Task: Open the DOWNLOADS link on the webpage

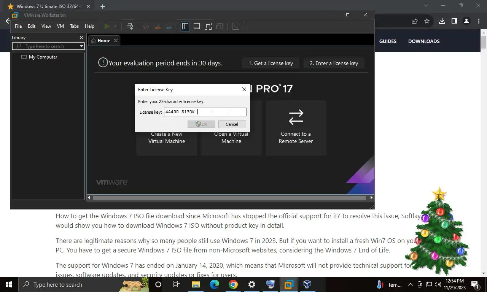Action: click(x=424, y=41)
